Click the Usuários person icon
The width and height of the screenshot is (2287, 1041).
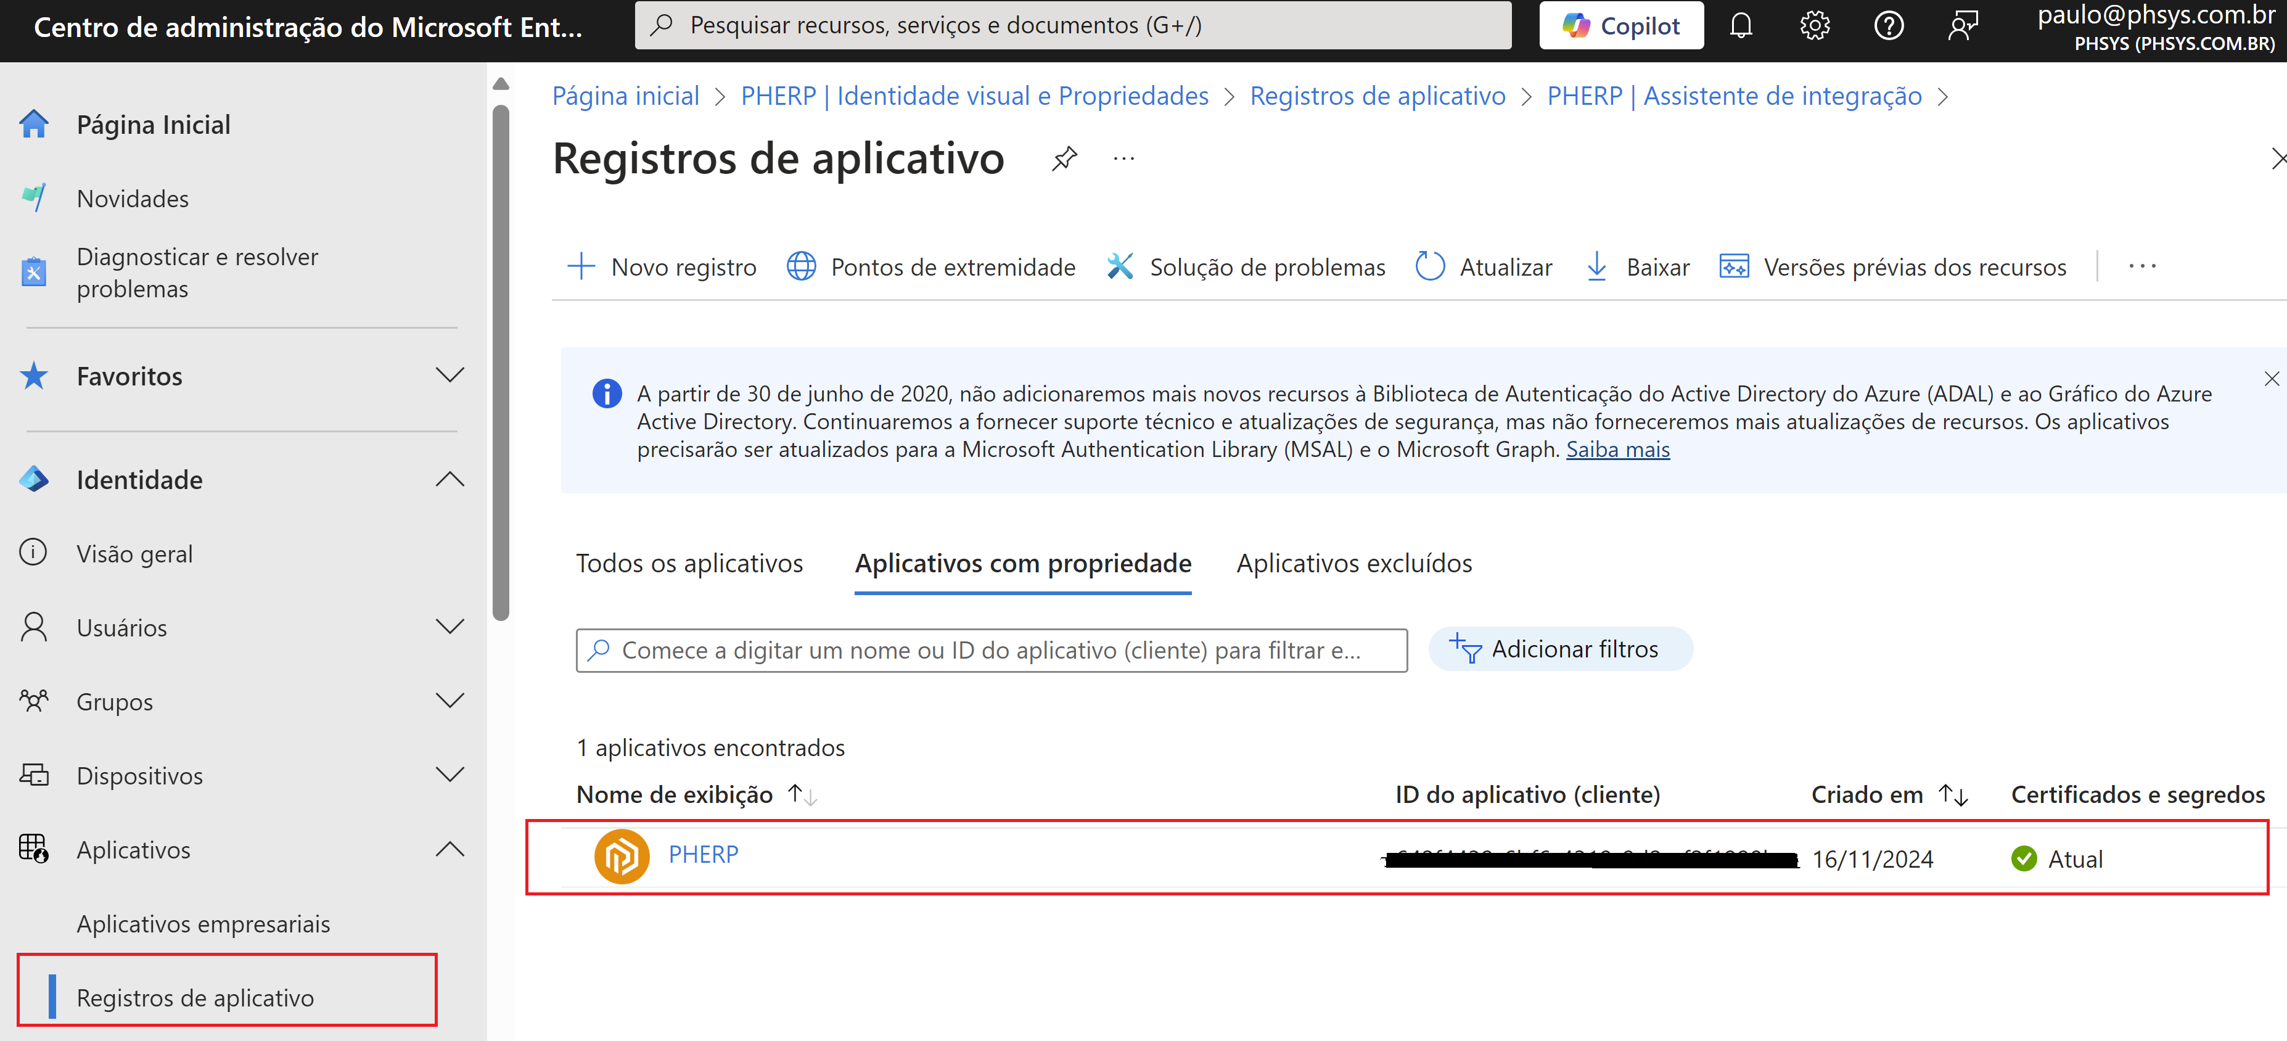[34, 627]
